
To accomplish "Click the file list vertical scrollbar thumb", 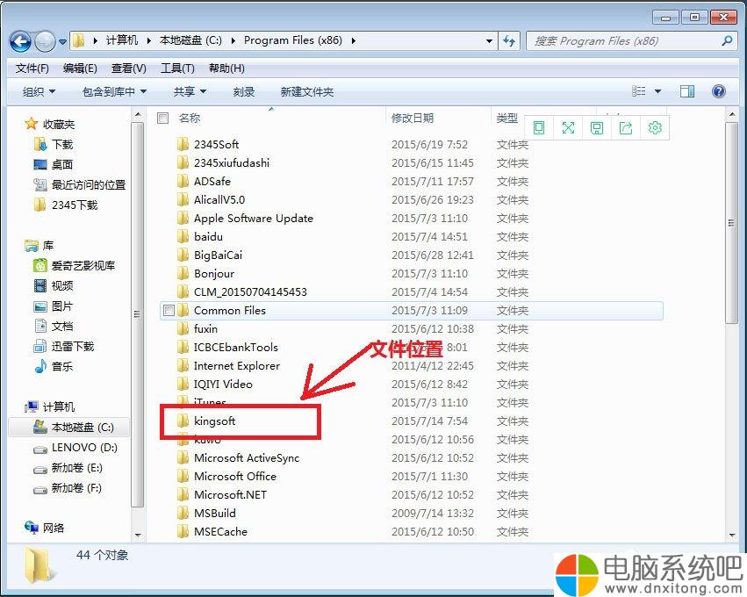I will click(731, 223).
